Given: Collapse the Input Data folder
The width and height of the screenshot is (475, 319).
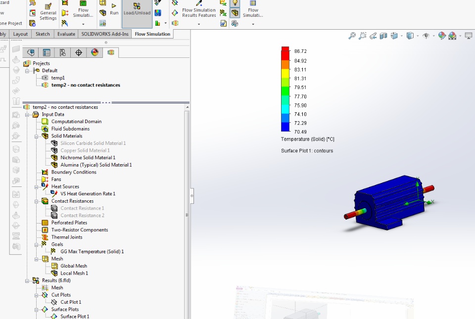Looking at the screenshot, I should pyautogui.click(x=27, y=115).
